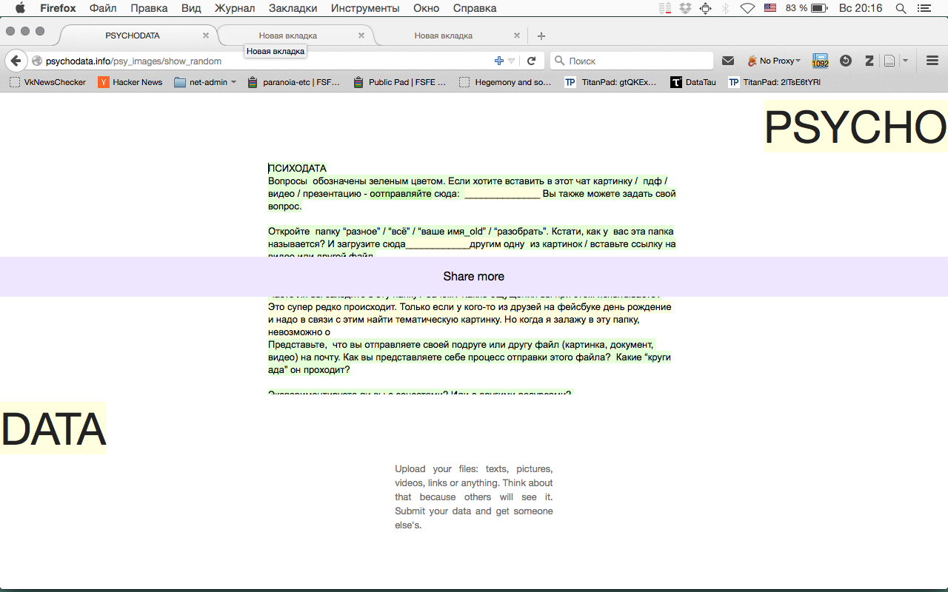Open VkNewsChecker bookmark
948x592 pixels.
click(47, 82)
